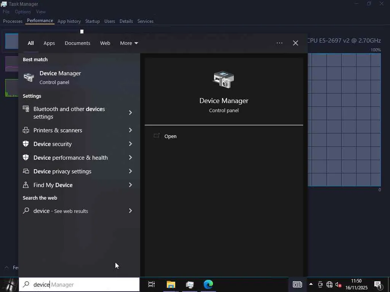Click the web search magnifier icon
Viewport: 390px width, 292px height.
(x=26, y=211)
